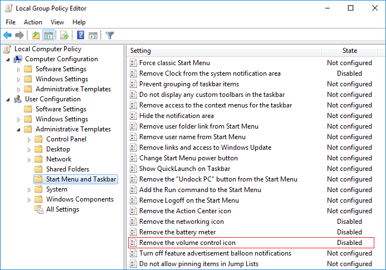Click the State column header

[x=349, y=51]
